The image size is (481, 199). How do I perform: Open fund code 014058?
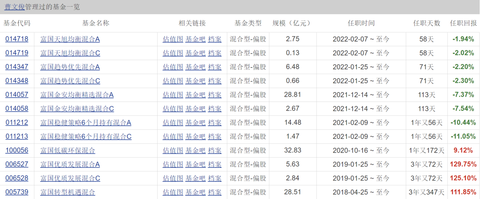pos(16,109)
